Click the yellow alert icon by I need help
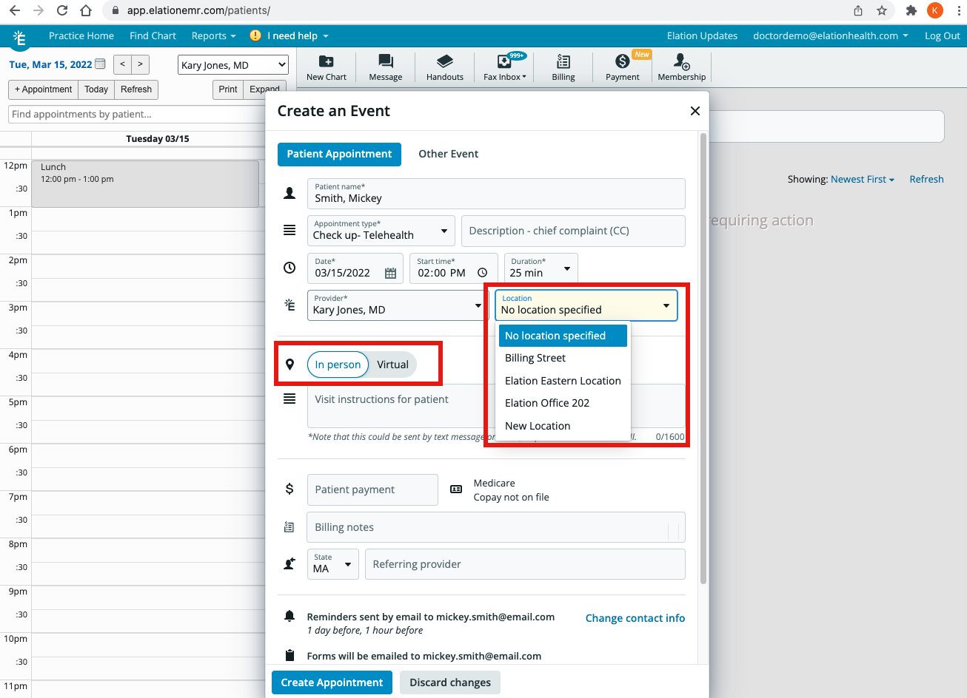Screen dimensions: 967x698 coord(255,35)
